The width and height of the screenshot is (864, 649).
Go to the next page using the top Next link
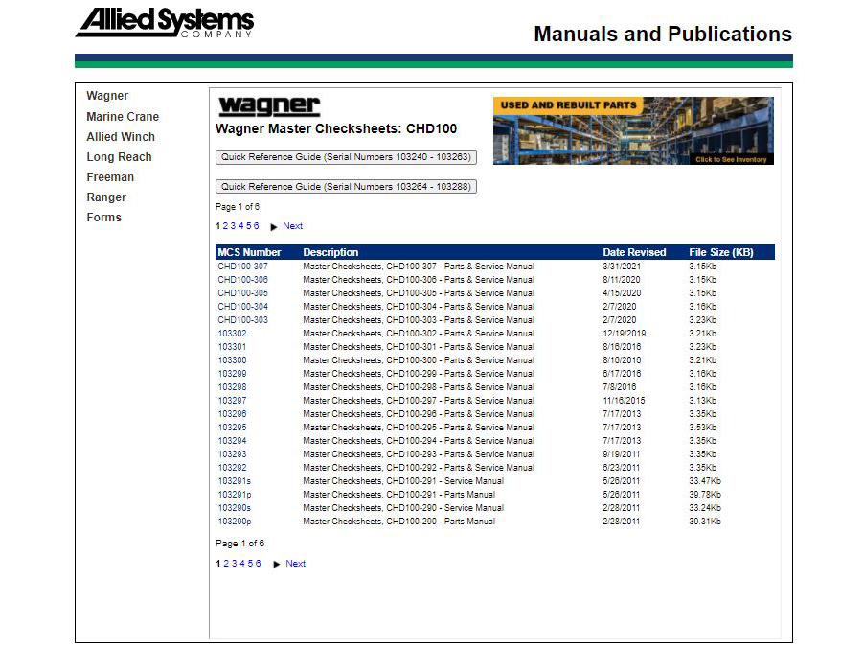point(292,226)
